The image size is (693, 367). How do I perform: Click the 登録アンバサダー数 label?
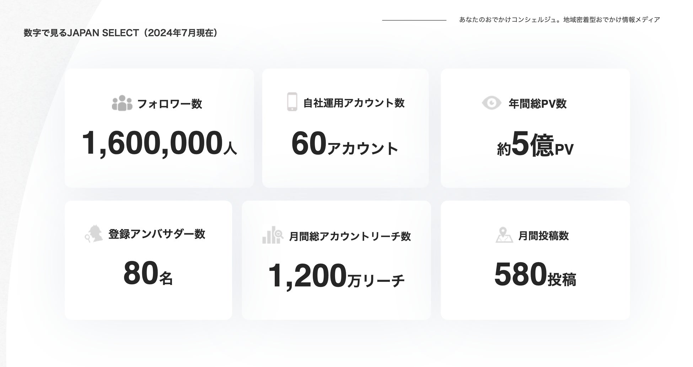[x=157, y=234]
